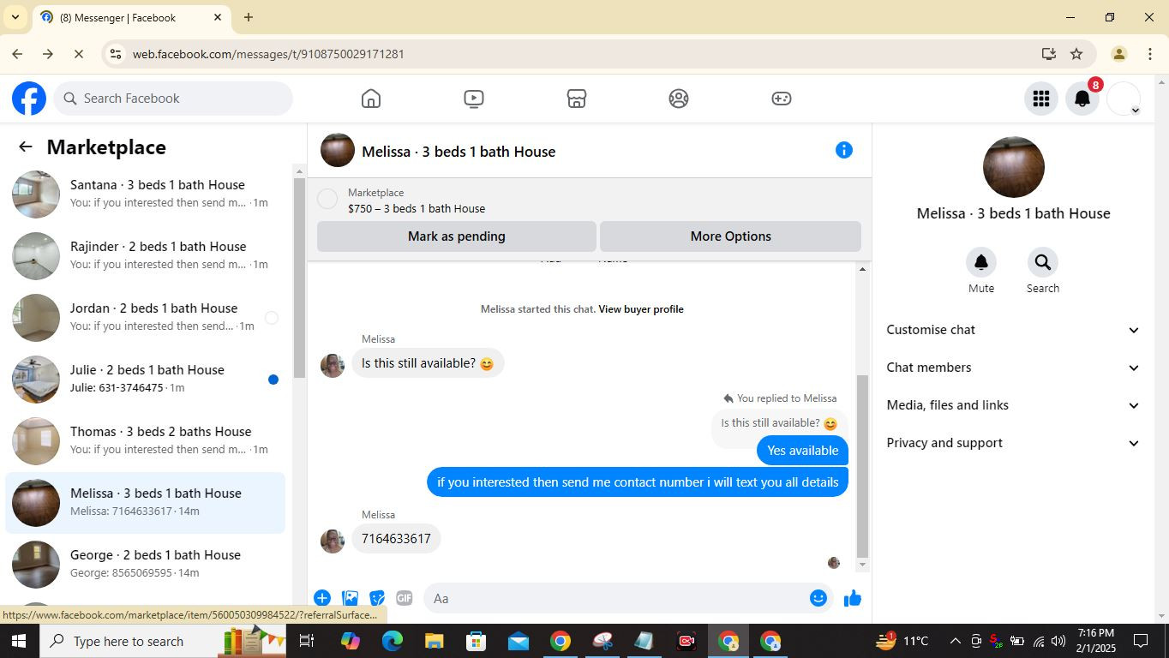Viewport: 1169px width, 658px height.
Task: View site information icon in address bar
Action: tap(116, 54)
